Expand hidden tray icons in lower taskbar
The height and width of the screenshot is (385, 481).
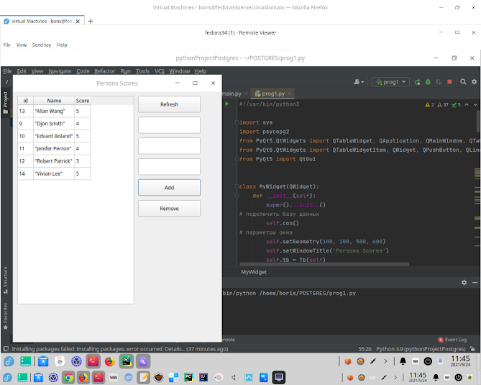click(395, 377)
